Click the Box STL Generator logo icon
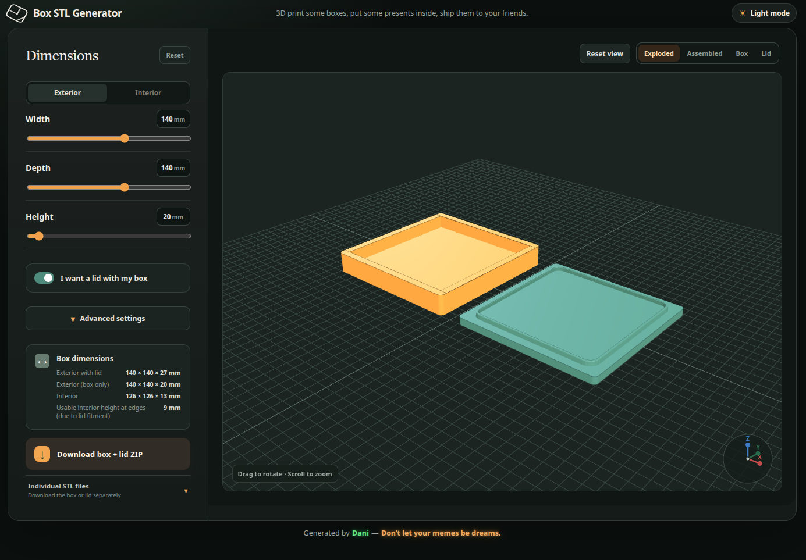Viewport: 806px width, 560px height. click(x=16, y=13)
